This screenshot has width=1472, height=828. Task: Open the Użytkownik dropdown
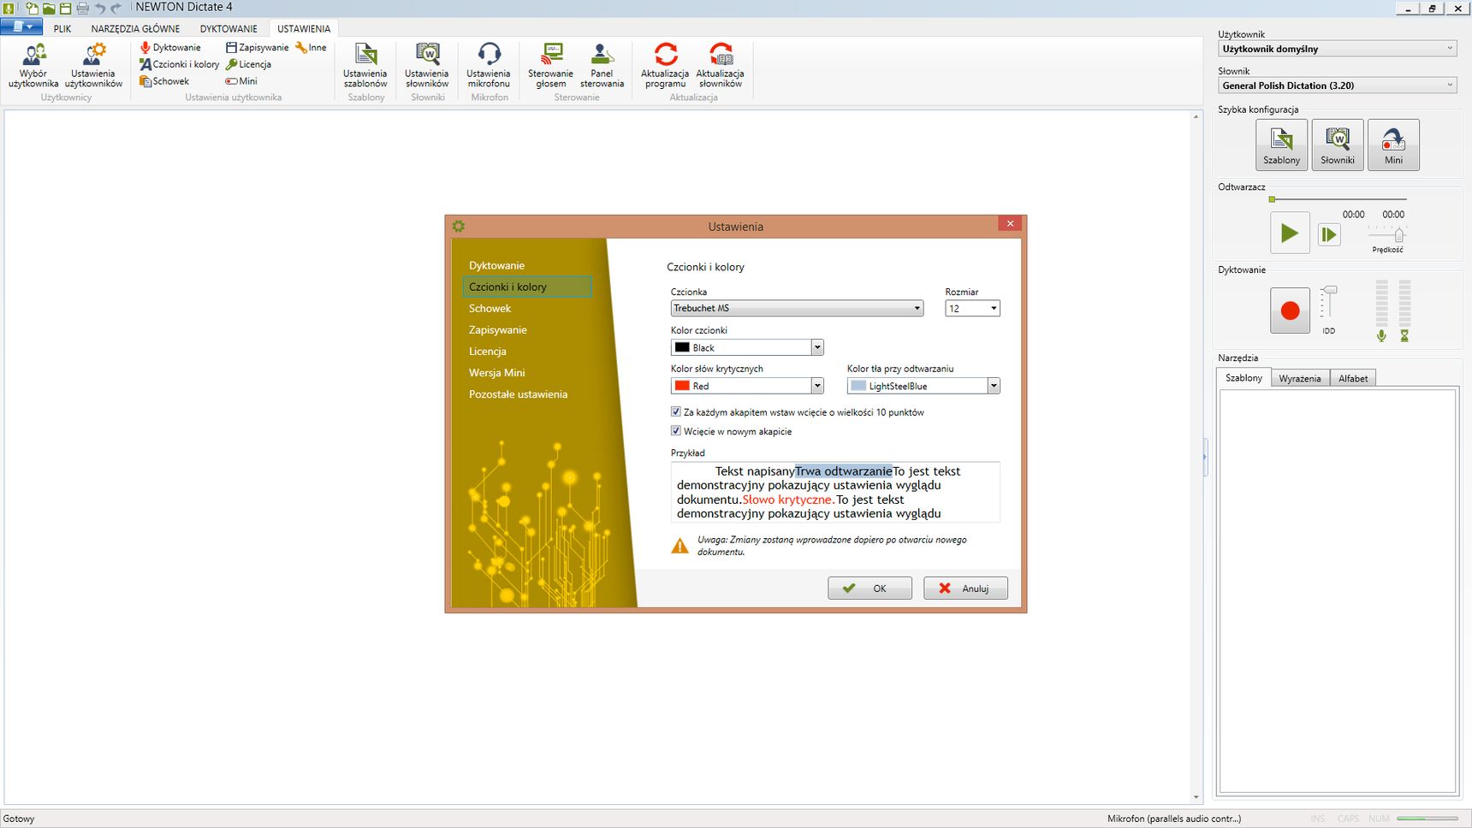1338,49
